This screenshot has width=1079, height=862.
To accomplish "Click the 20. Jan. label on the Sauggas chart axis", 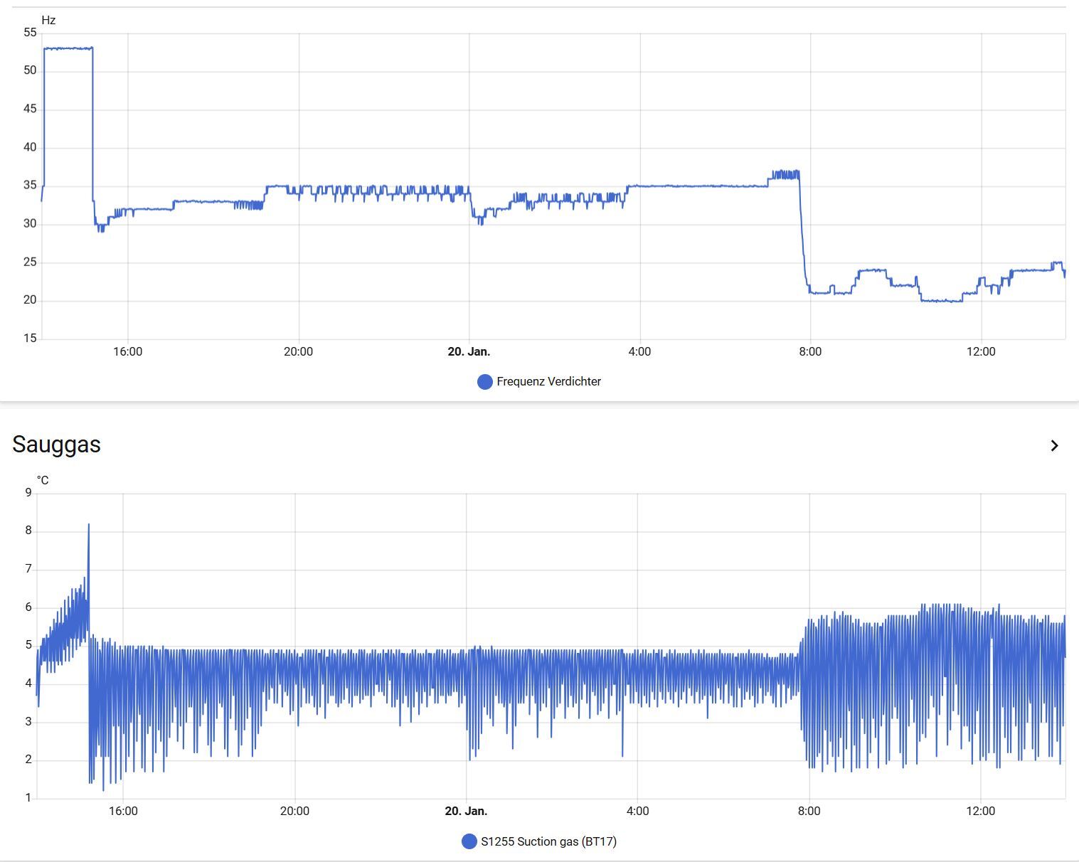I will pyautogui.click(x=466, y=812).
